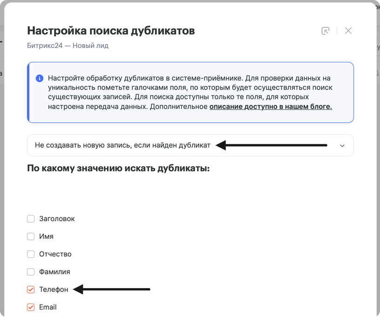Click the Фамилия label text
The height and width of the screenshot is (317, 380).
(54, 272)
